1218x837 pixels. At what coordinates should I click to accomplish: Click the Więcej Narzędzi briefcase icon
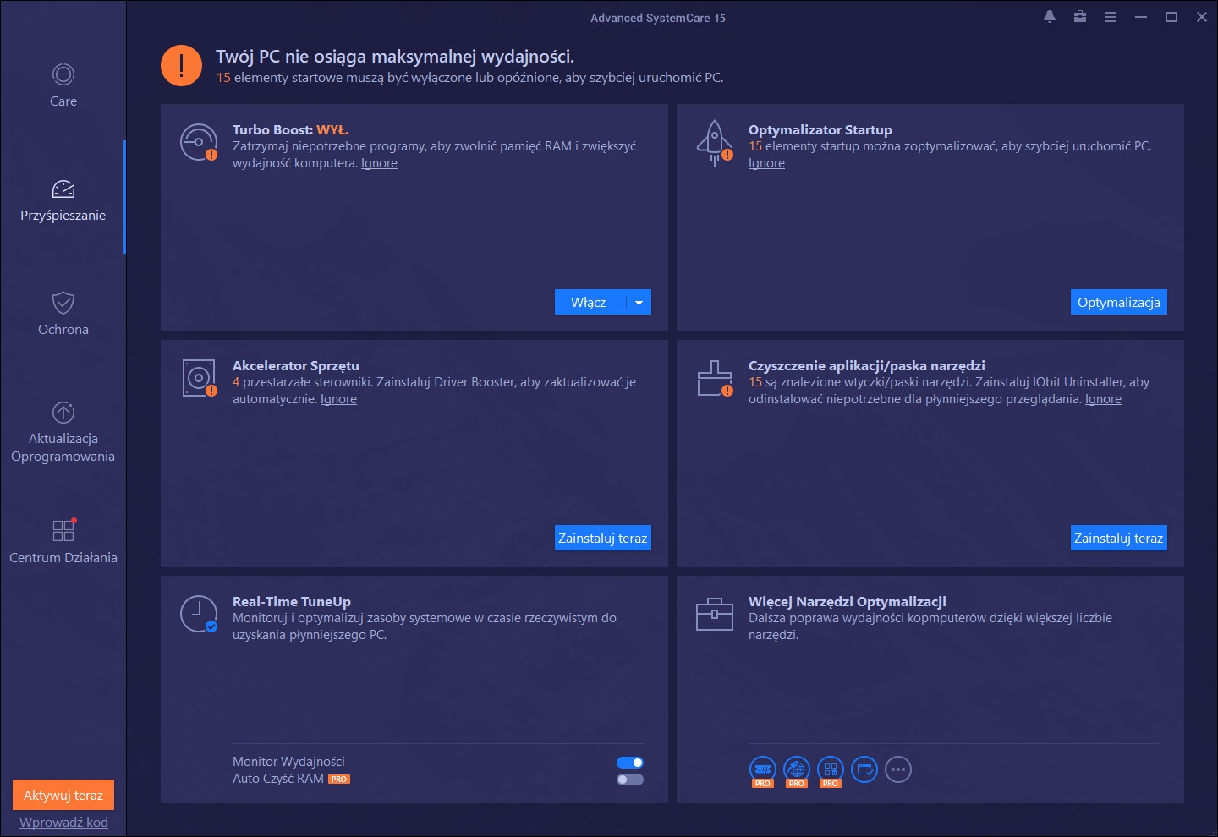(715, 614)
